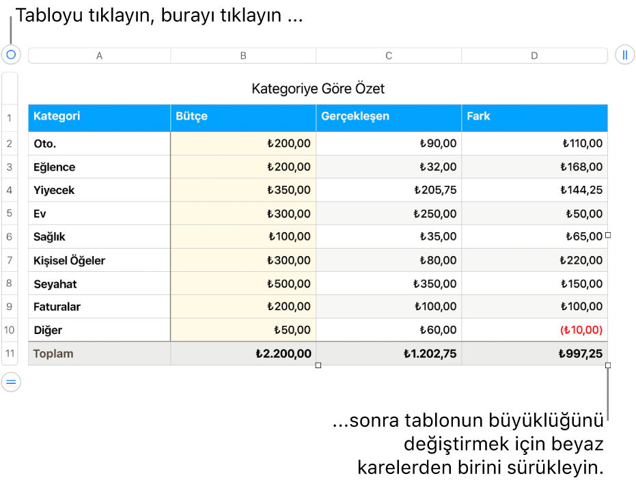Screen dimensions: 636x487
Task: Select row 9 header number
Action: coord(10,307)
